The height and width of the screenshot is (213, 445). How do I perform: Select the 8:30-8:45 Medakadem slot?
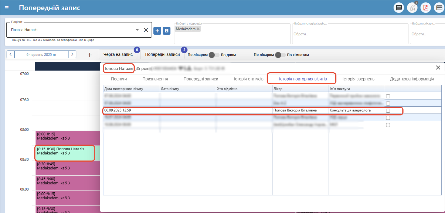68,168
